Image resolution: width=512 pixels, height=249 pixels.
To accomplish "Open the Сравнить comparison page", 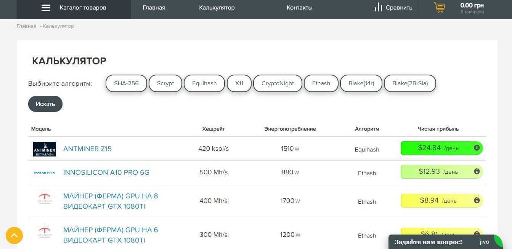I will pos(399,8).
